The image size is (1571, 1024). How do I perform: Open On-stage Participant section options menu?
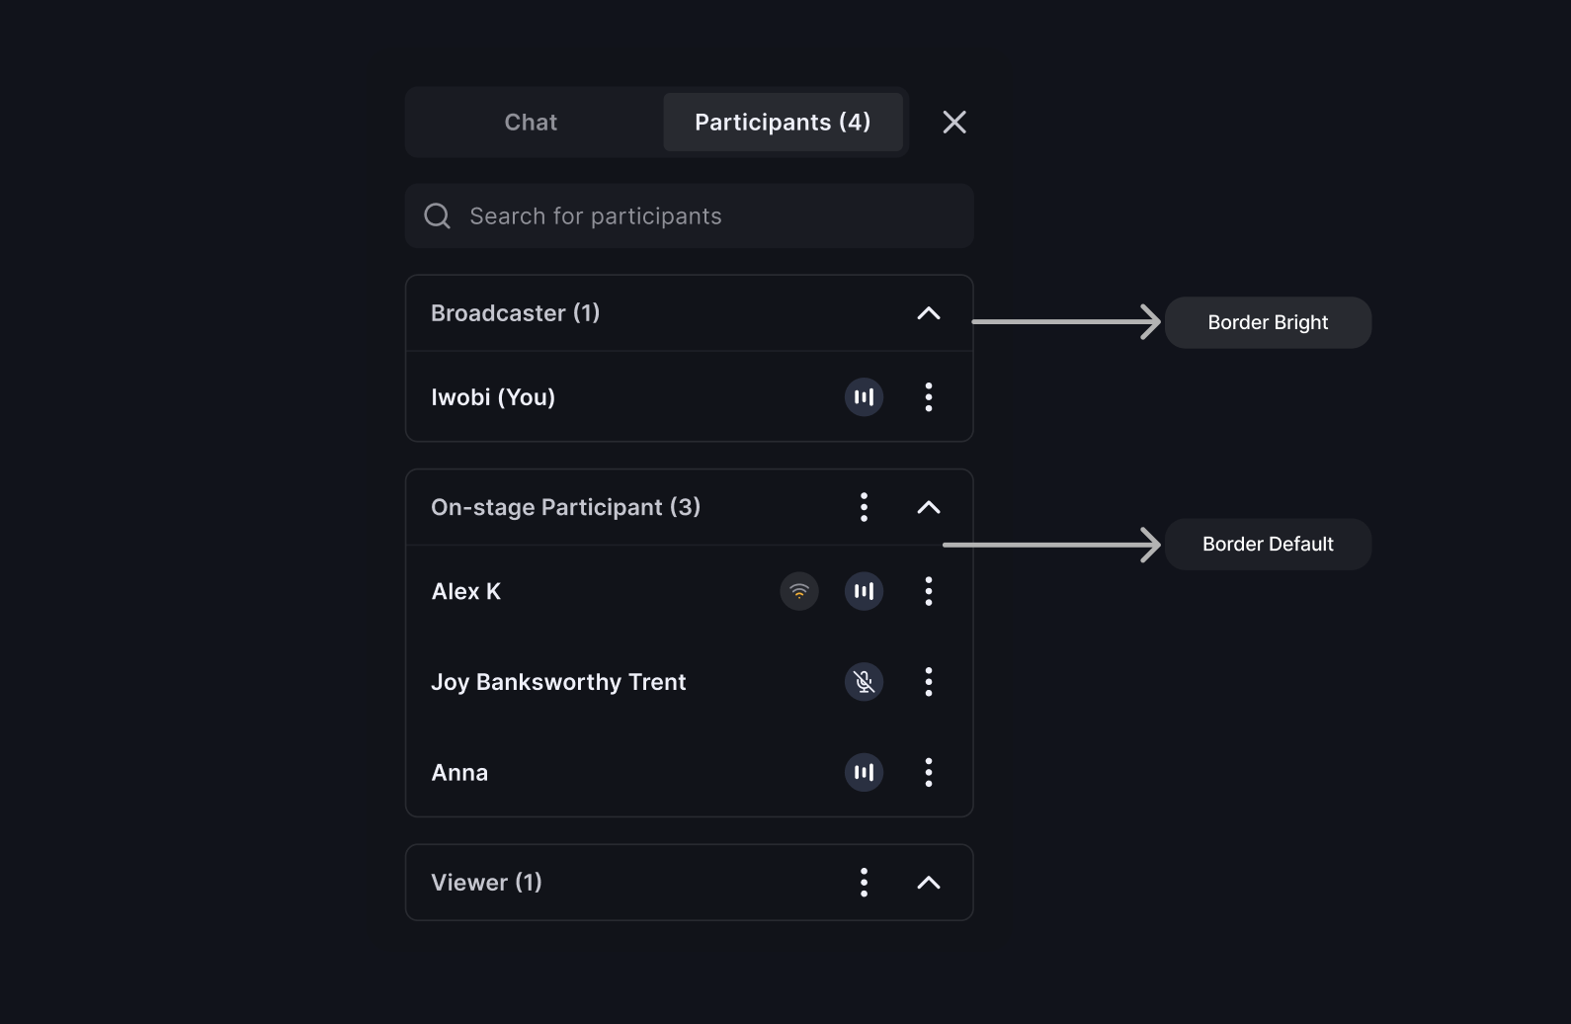864,507
